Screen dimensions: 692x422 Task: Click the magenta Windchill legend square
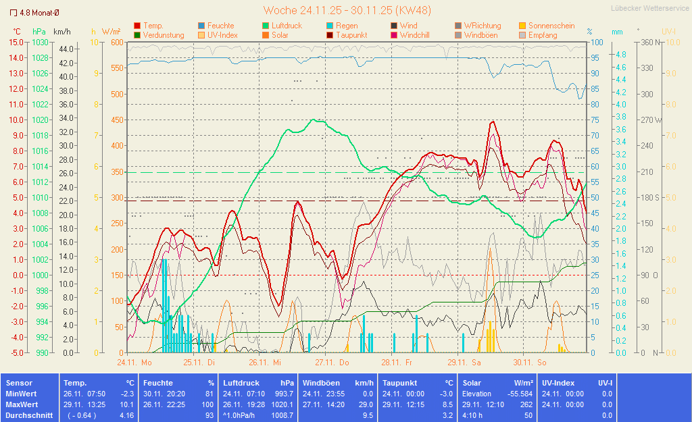[x=394, y=35]
